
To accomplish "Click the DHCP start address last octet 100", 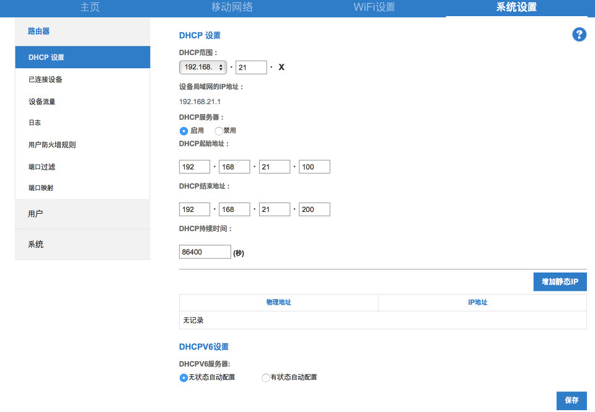I will click(314, 167).
